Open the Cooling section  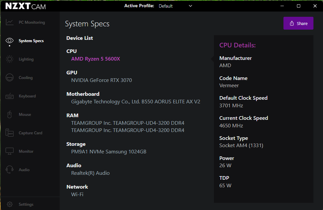(26, 78)
